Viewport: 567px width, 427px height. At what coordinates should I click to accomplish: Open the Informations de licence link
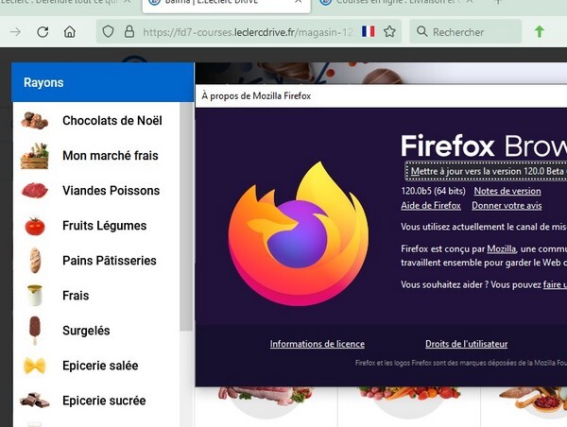click(318, 344)
